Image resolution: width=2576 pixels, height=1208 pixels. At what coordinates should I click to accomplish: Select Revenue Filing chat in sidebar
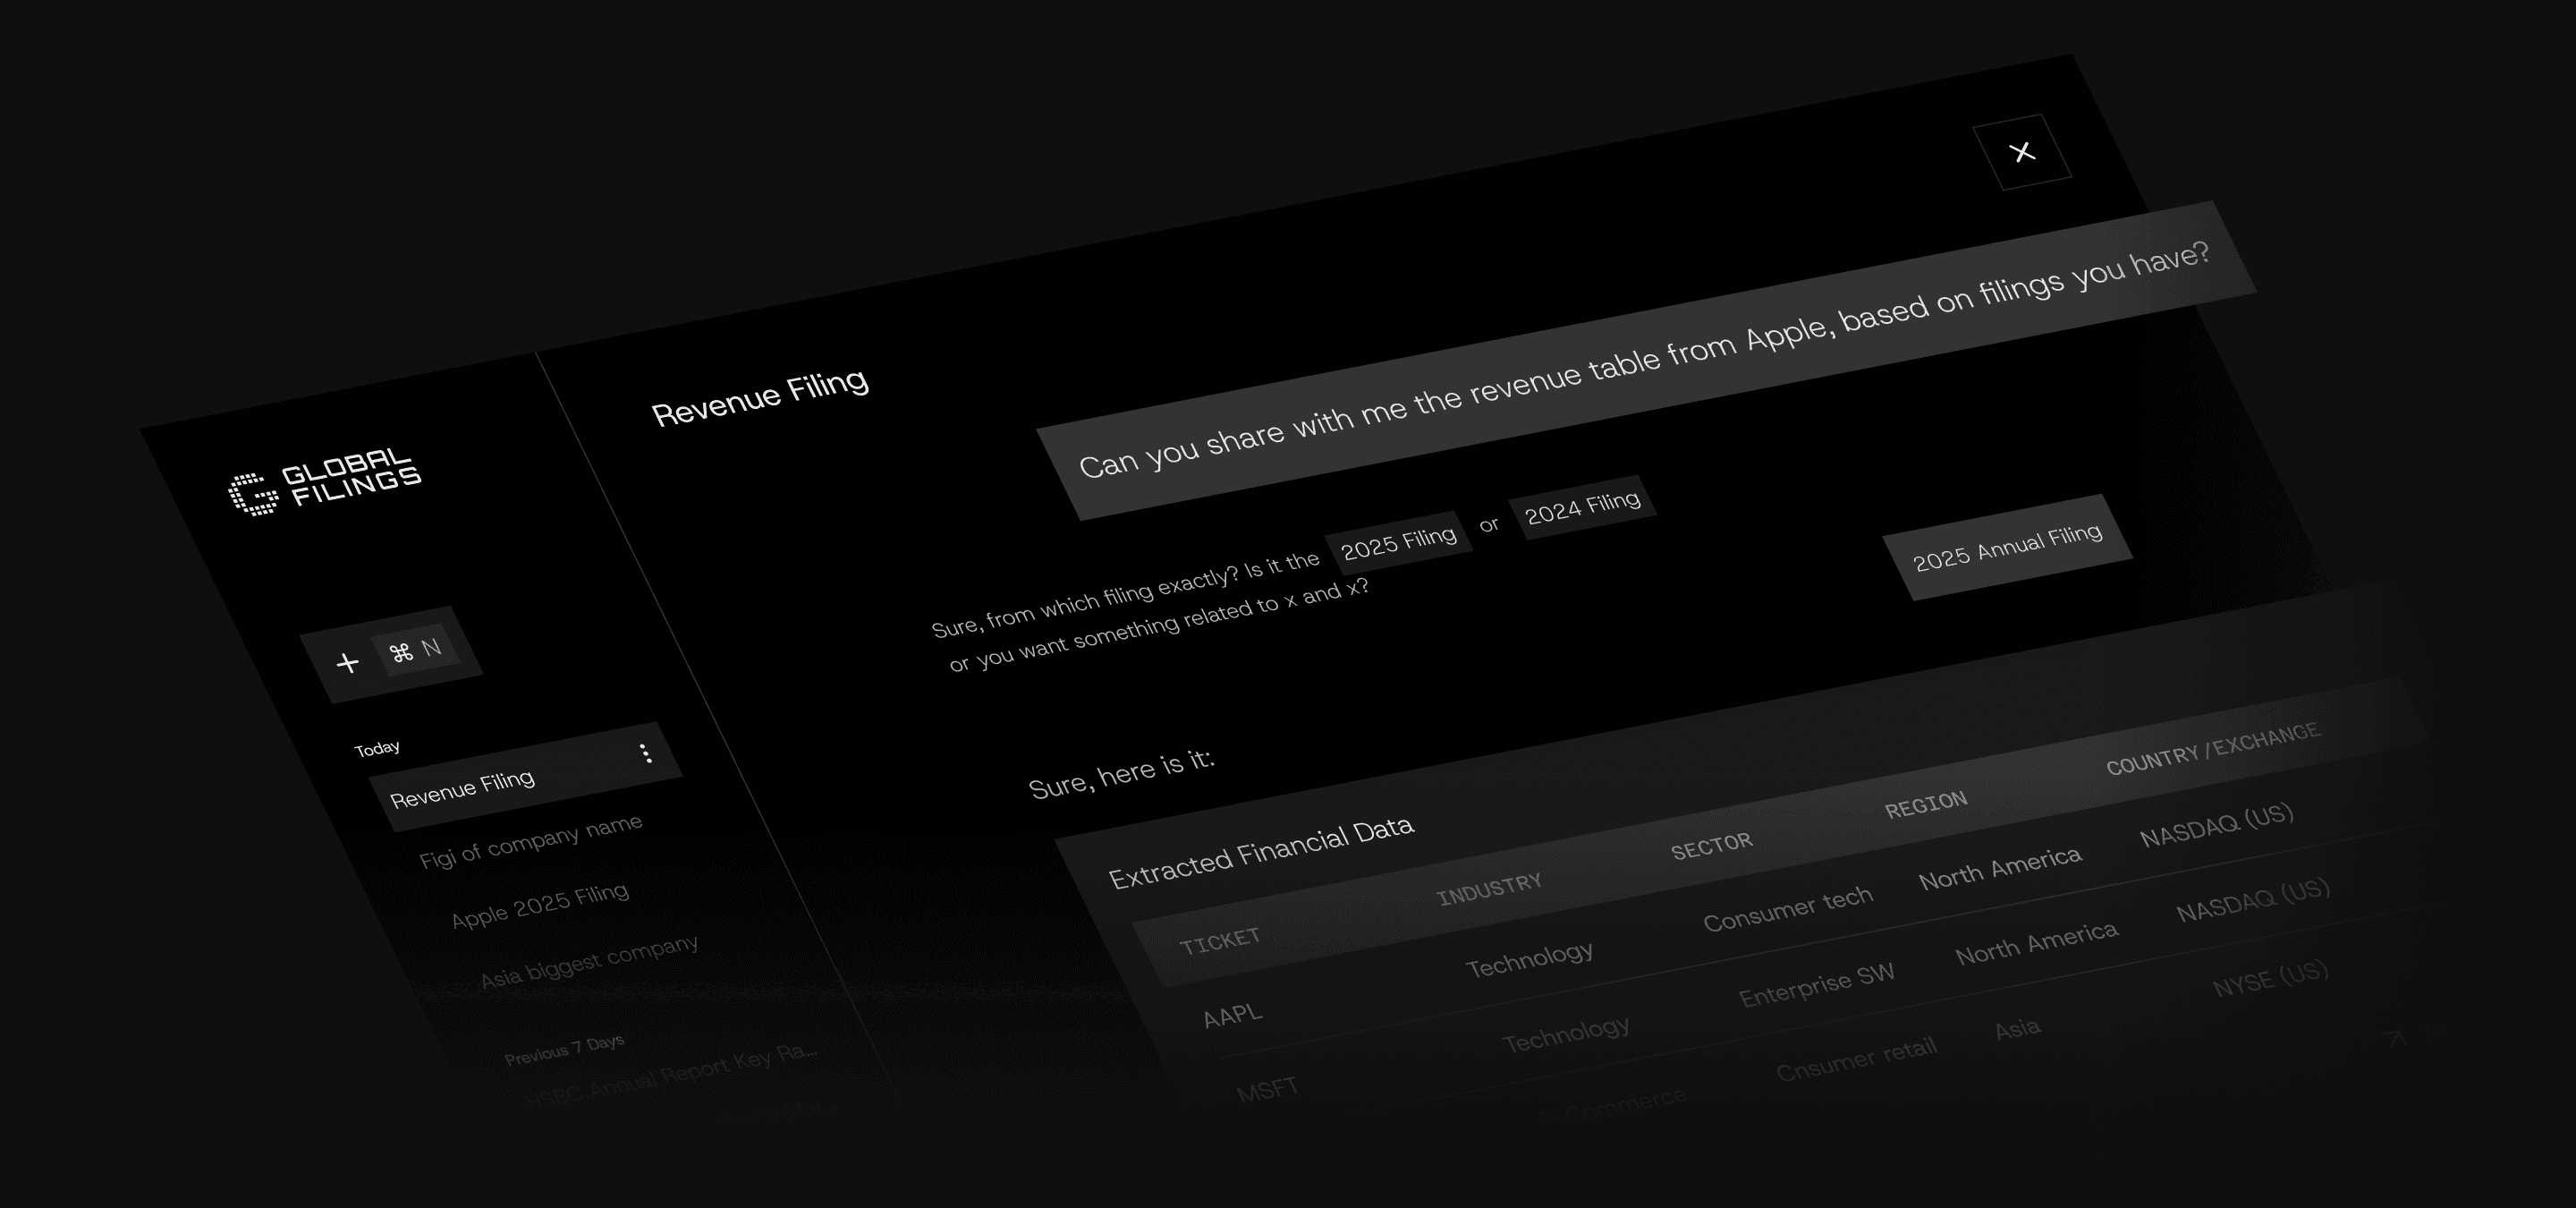tap(462, 789)
